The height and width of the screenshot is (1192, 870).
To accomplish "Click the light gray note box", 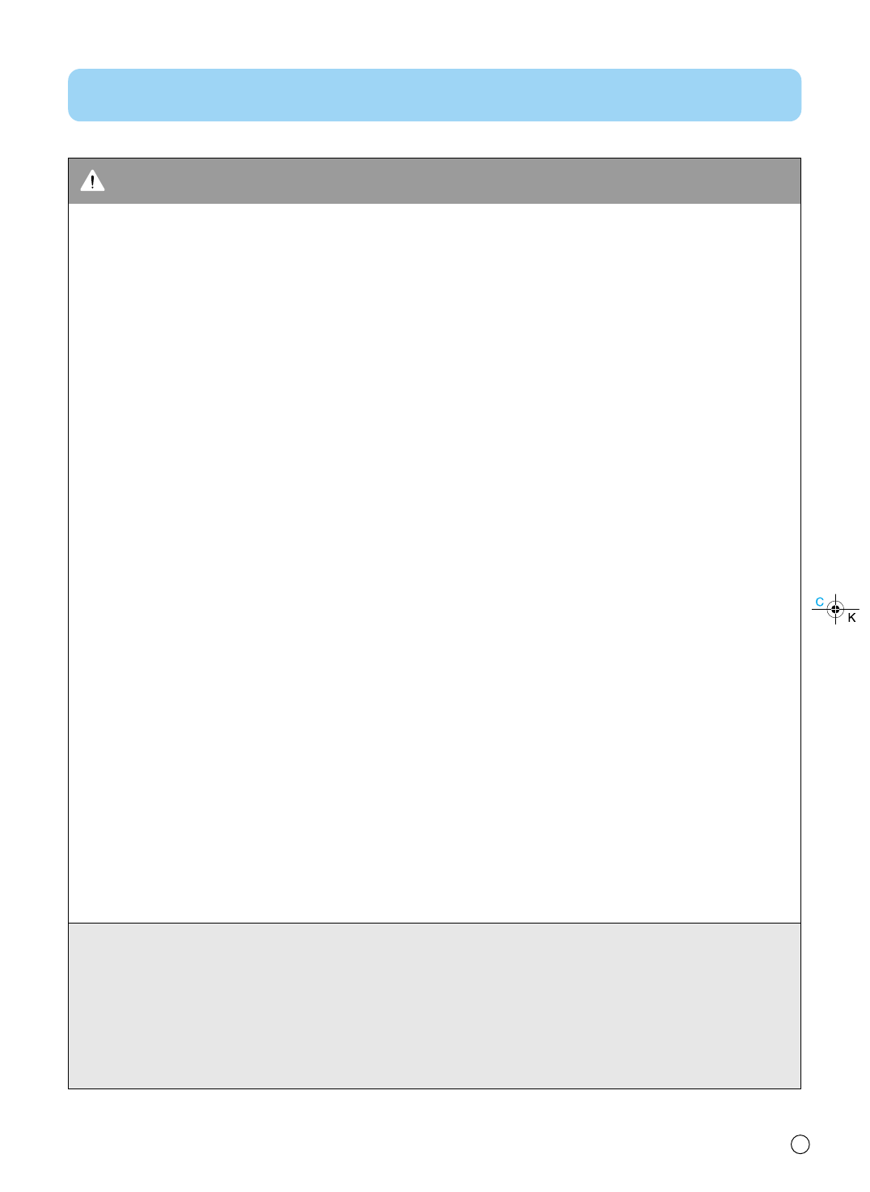I will (x=434, y=1006).
